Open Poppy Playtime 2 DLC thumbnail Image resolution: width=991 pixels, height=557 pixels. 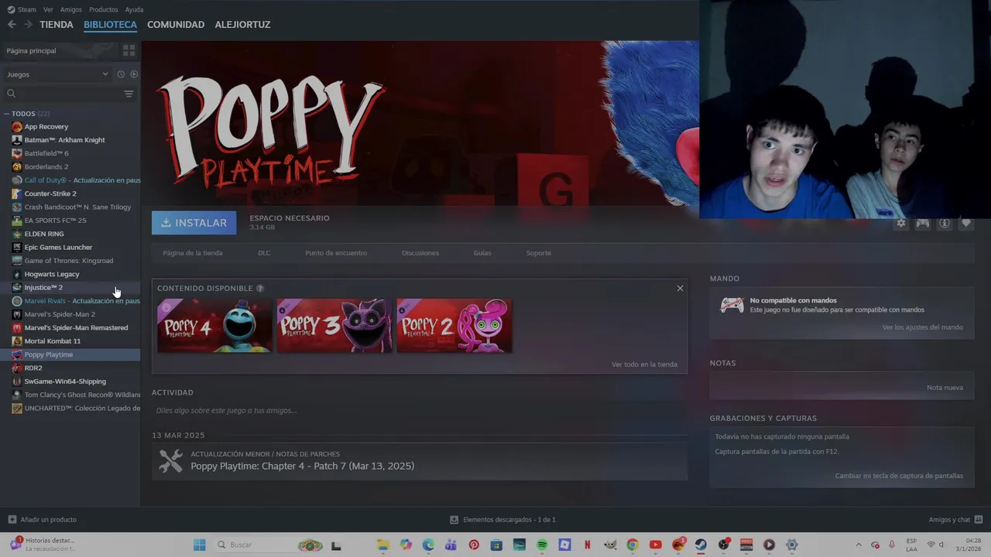tap(454, 326)
